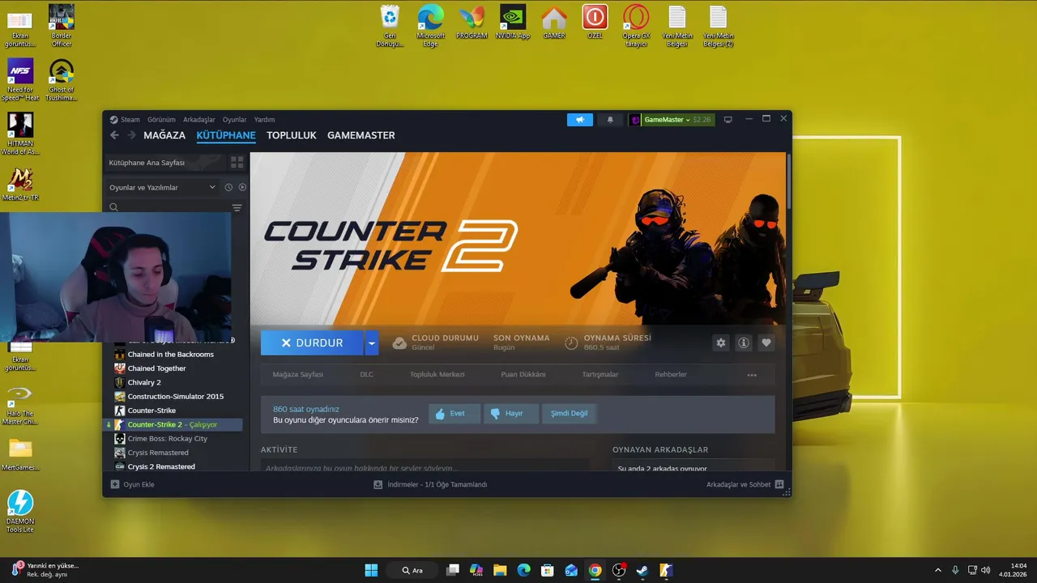Viewport: 1037px width, 583px height.
Task: Open the Yardım menu
Action: coord(264,120)
